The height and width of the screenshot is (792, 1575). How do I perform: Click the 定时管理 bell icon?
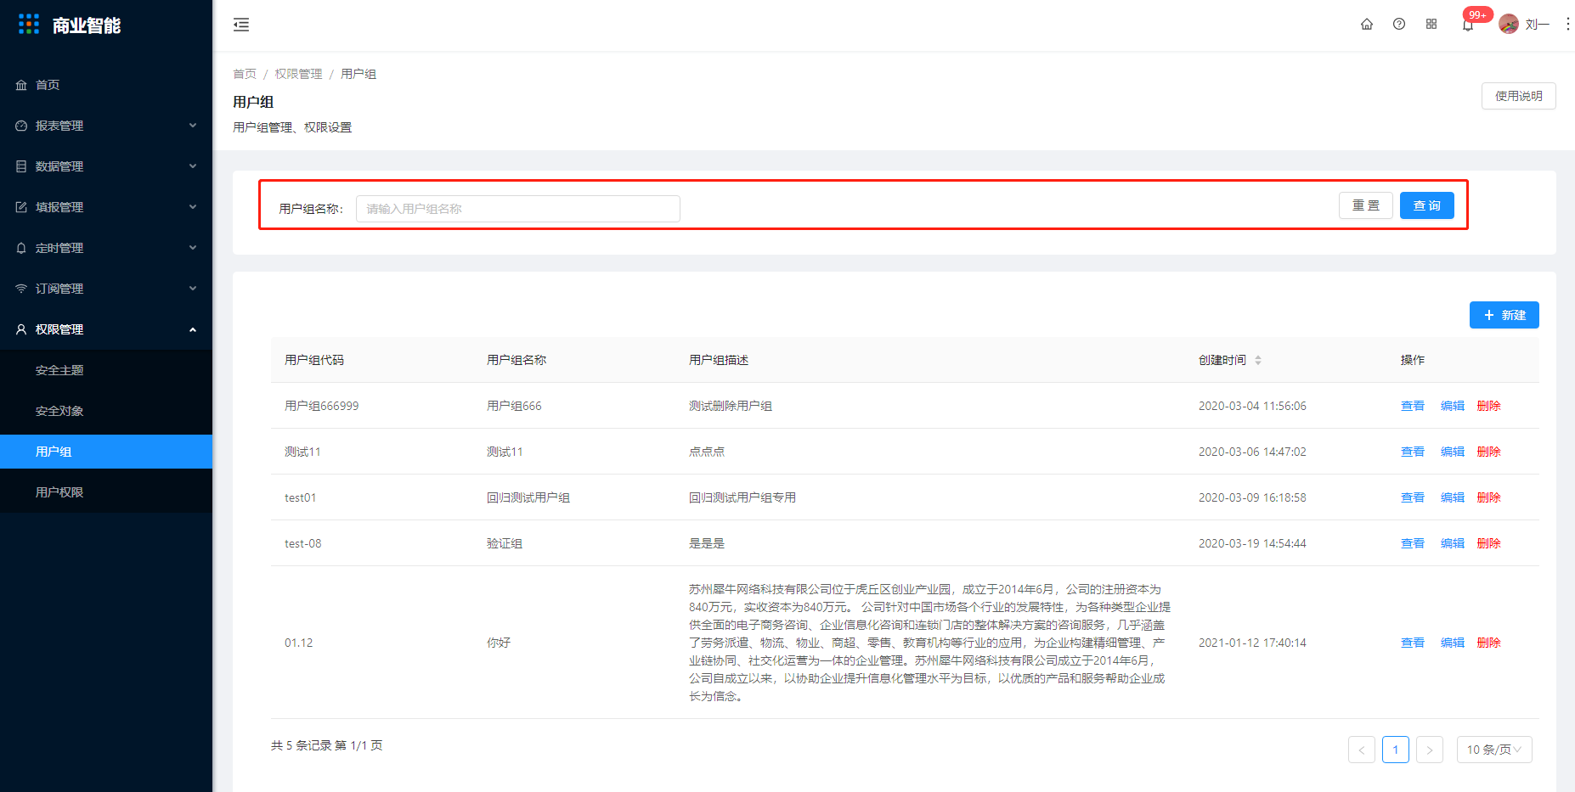pos(21,248)
